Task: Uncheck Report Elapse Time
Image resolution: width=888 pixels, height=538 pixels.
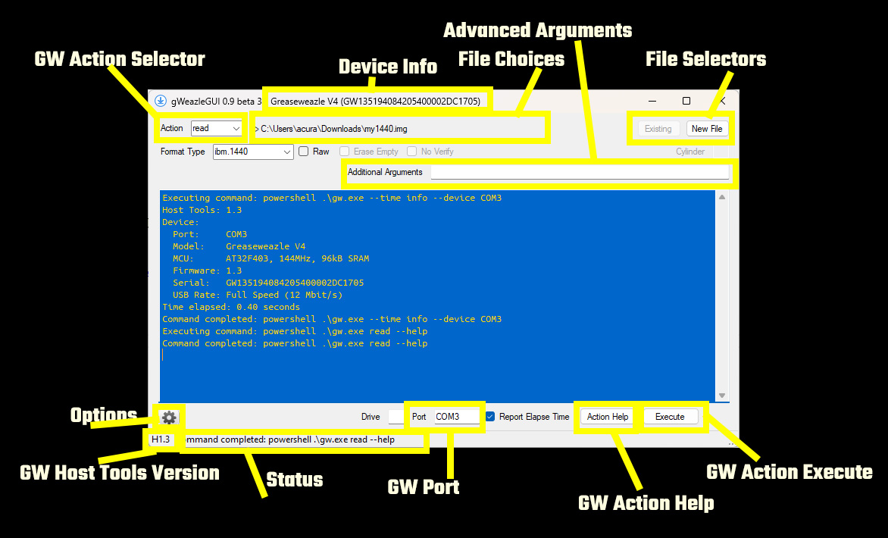Action: tap(489, 416)
